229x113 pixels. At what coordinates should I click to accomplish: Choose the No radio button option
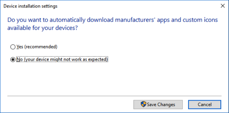point(13,60)
